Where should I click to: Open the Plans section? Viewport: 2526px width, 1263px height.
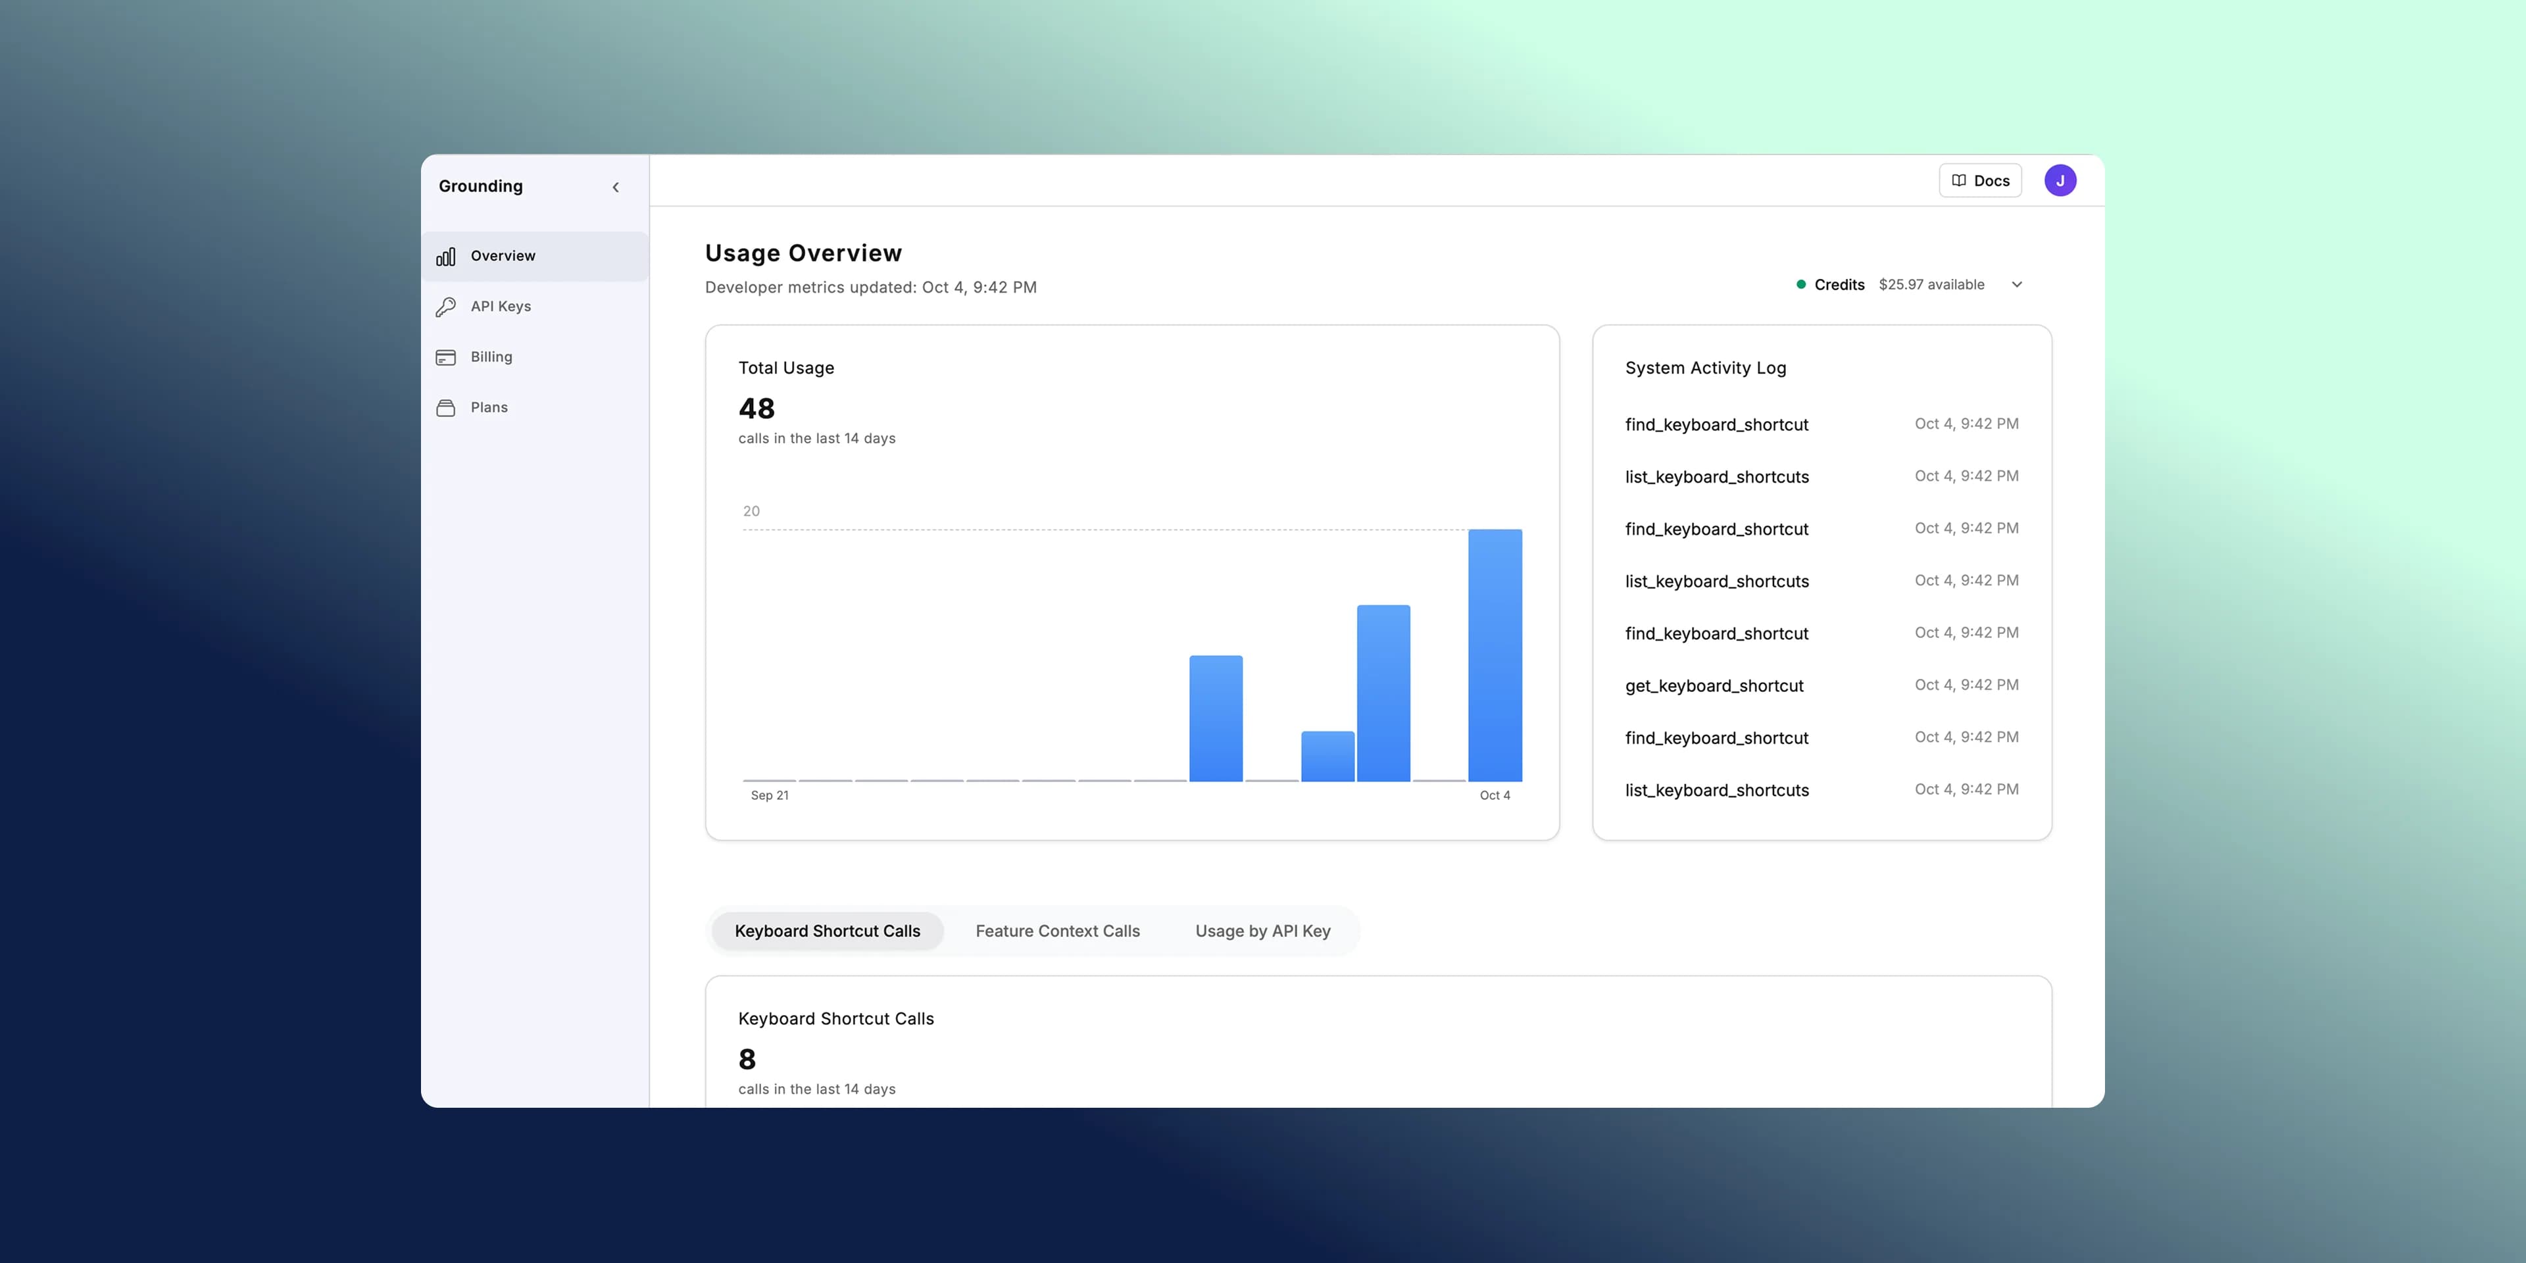pyautogui.click(x=488, y=407)
